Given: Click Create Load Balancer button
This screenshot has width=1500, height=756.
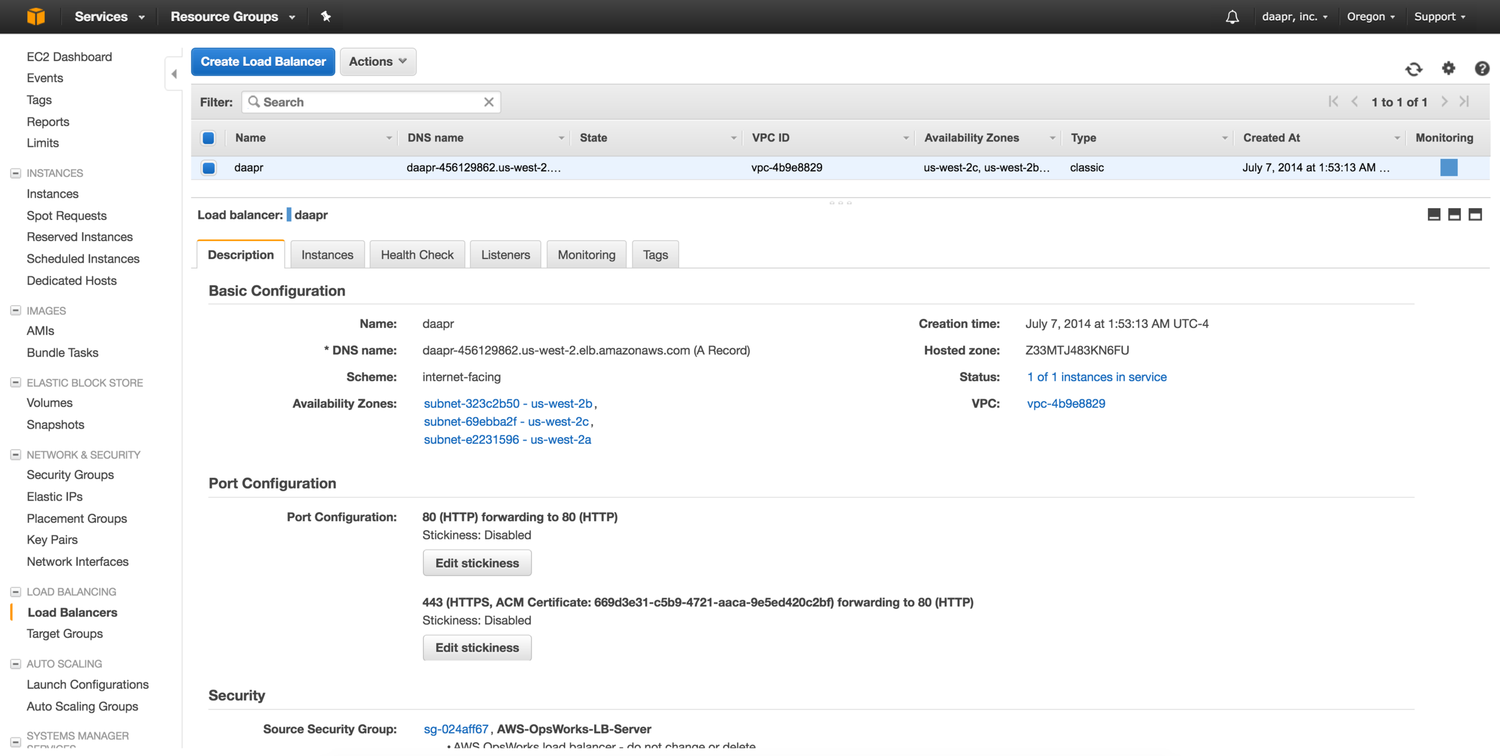Looking at the screenshot, I should [x=263, y=62].
